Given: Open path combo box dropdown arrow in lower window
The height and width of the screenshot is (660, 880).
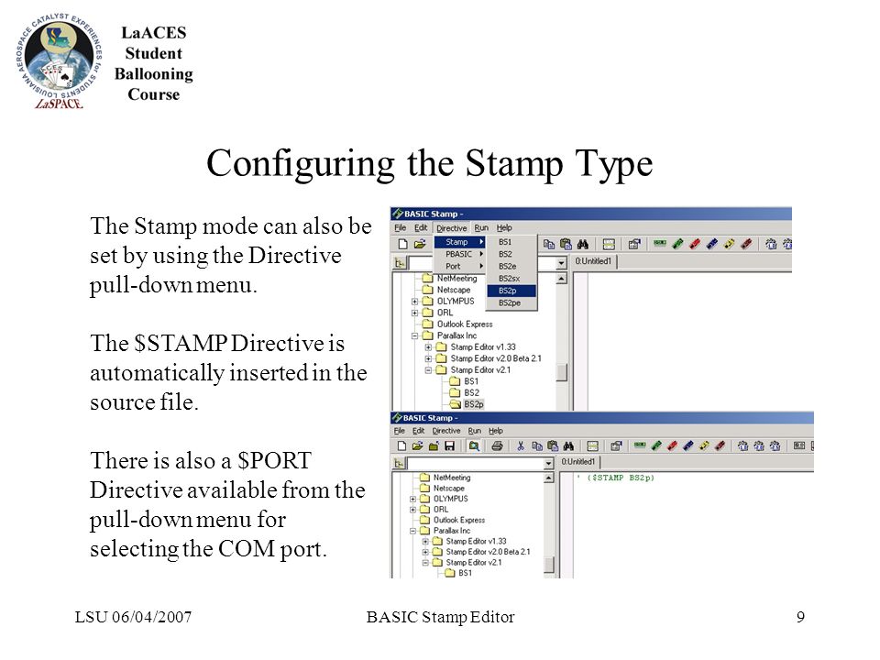Looking at the screenshot, I should click(549, 464).
